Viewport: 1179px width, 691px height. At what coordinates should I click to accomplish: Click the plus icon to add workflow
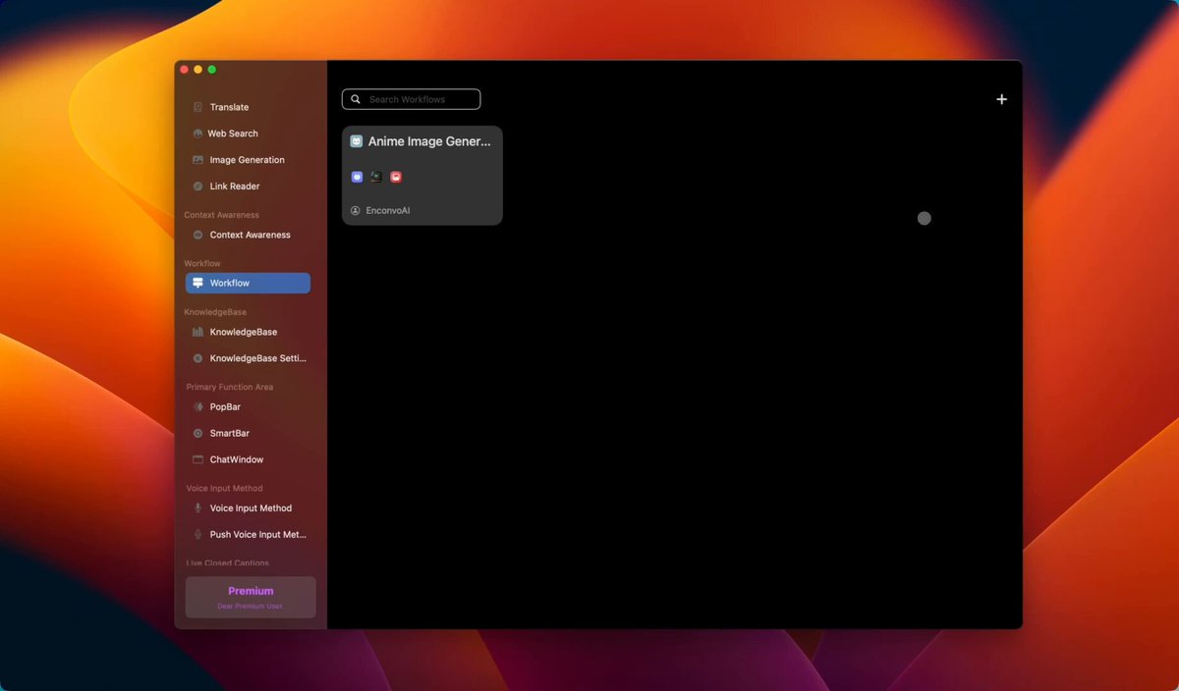(x=1001, y=99)
